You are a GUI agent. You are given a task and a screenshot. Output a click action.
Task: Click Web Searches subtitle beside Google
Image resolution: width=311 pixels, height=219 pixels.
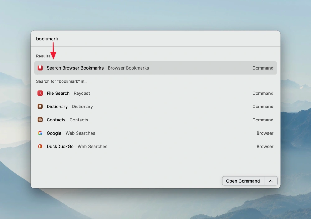tap(80, 133)
